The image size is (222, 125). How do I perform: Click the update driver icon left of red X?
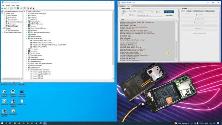coord(28,8)
